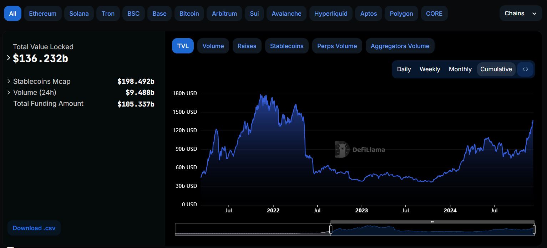The height and width of the screenshot is (248, 547).
Task: Filter by Solana chain
Action: [x=79, y=14]
